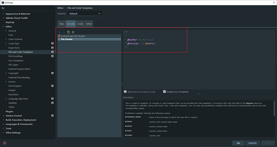
Task: Toggle Reformat according to style checkbox
Action: pos(125,92)
